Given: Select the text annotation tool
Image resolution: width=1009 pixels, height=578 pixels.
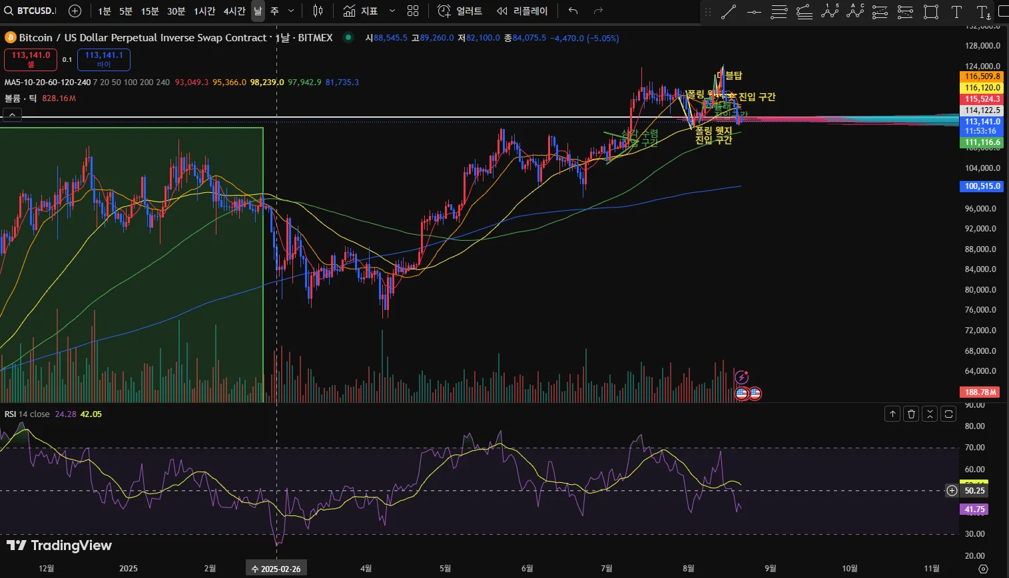Looking at the screenshot, I should click(956, 11).
